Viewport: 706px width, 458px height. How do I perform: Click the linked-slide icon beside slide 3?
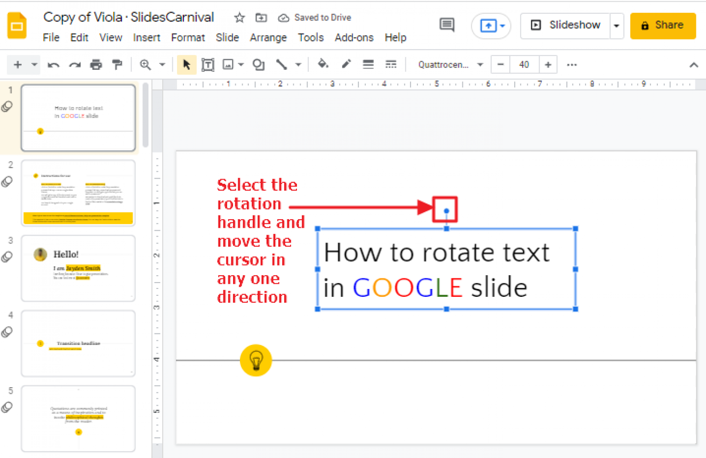7,257
